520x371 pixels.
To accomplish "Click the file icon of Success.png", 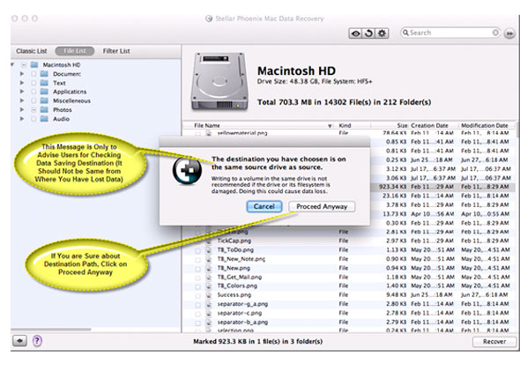I will pyautogui.click(x=209, y=295).
